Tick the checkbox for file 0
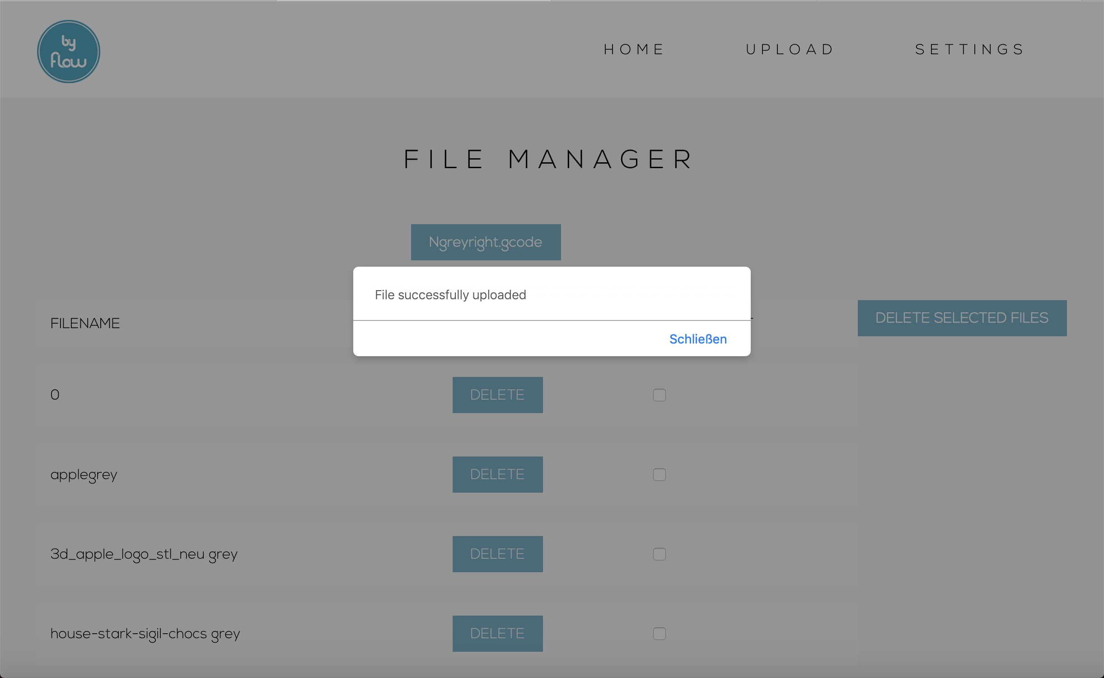The image size is (1104, 678). pos(659,395)
